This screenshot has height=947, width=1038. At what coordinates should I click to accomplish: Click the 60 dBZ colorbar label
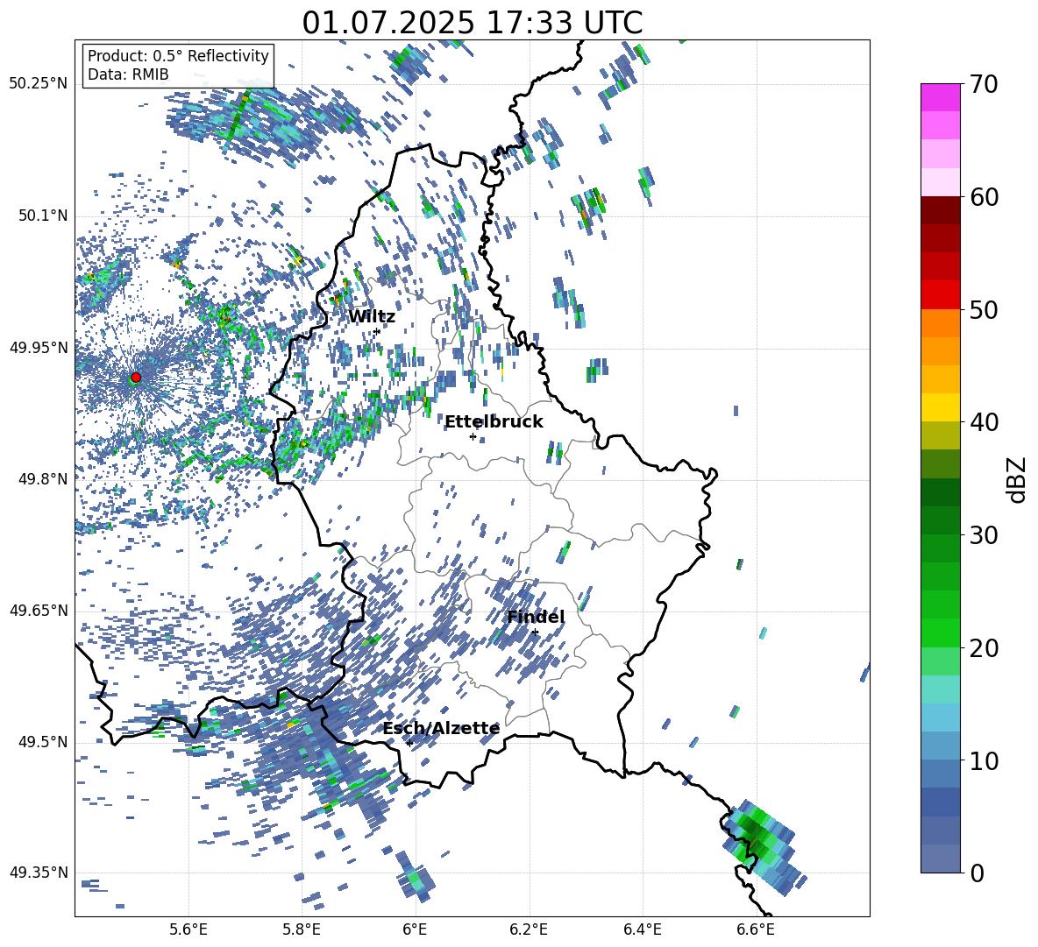983,197
